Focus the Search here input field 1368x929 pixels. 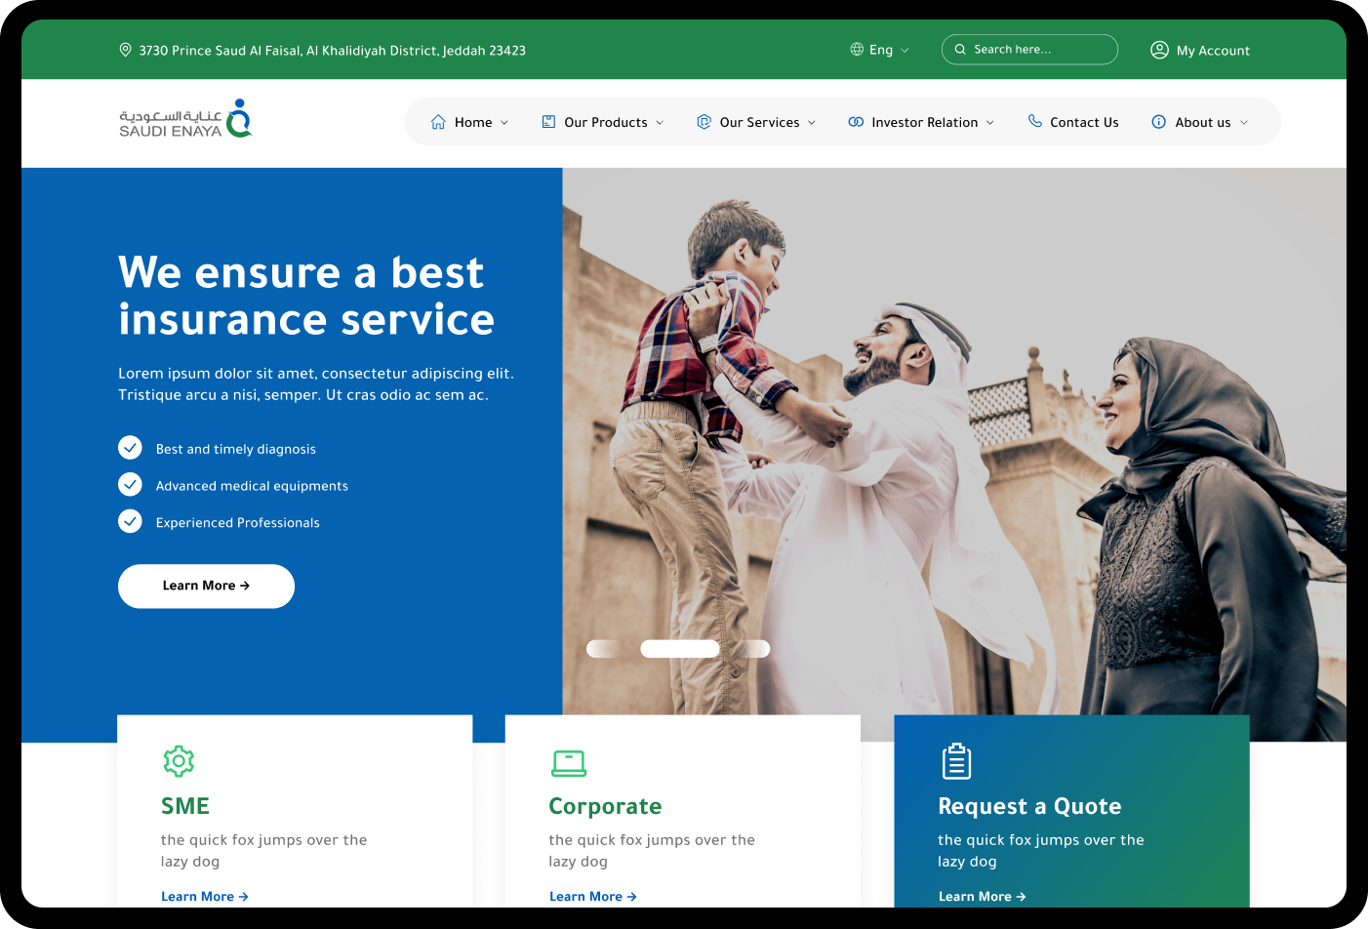[x=1029, y=50]
